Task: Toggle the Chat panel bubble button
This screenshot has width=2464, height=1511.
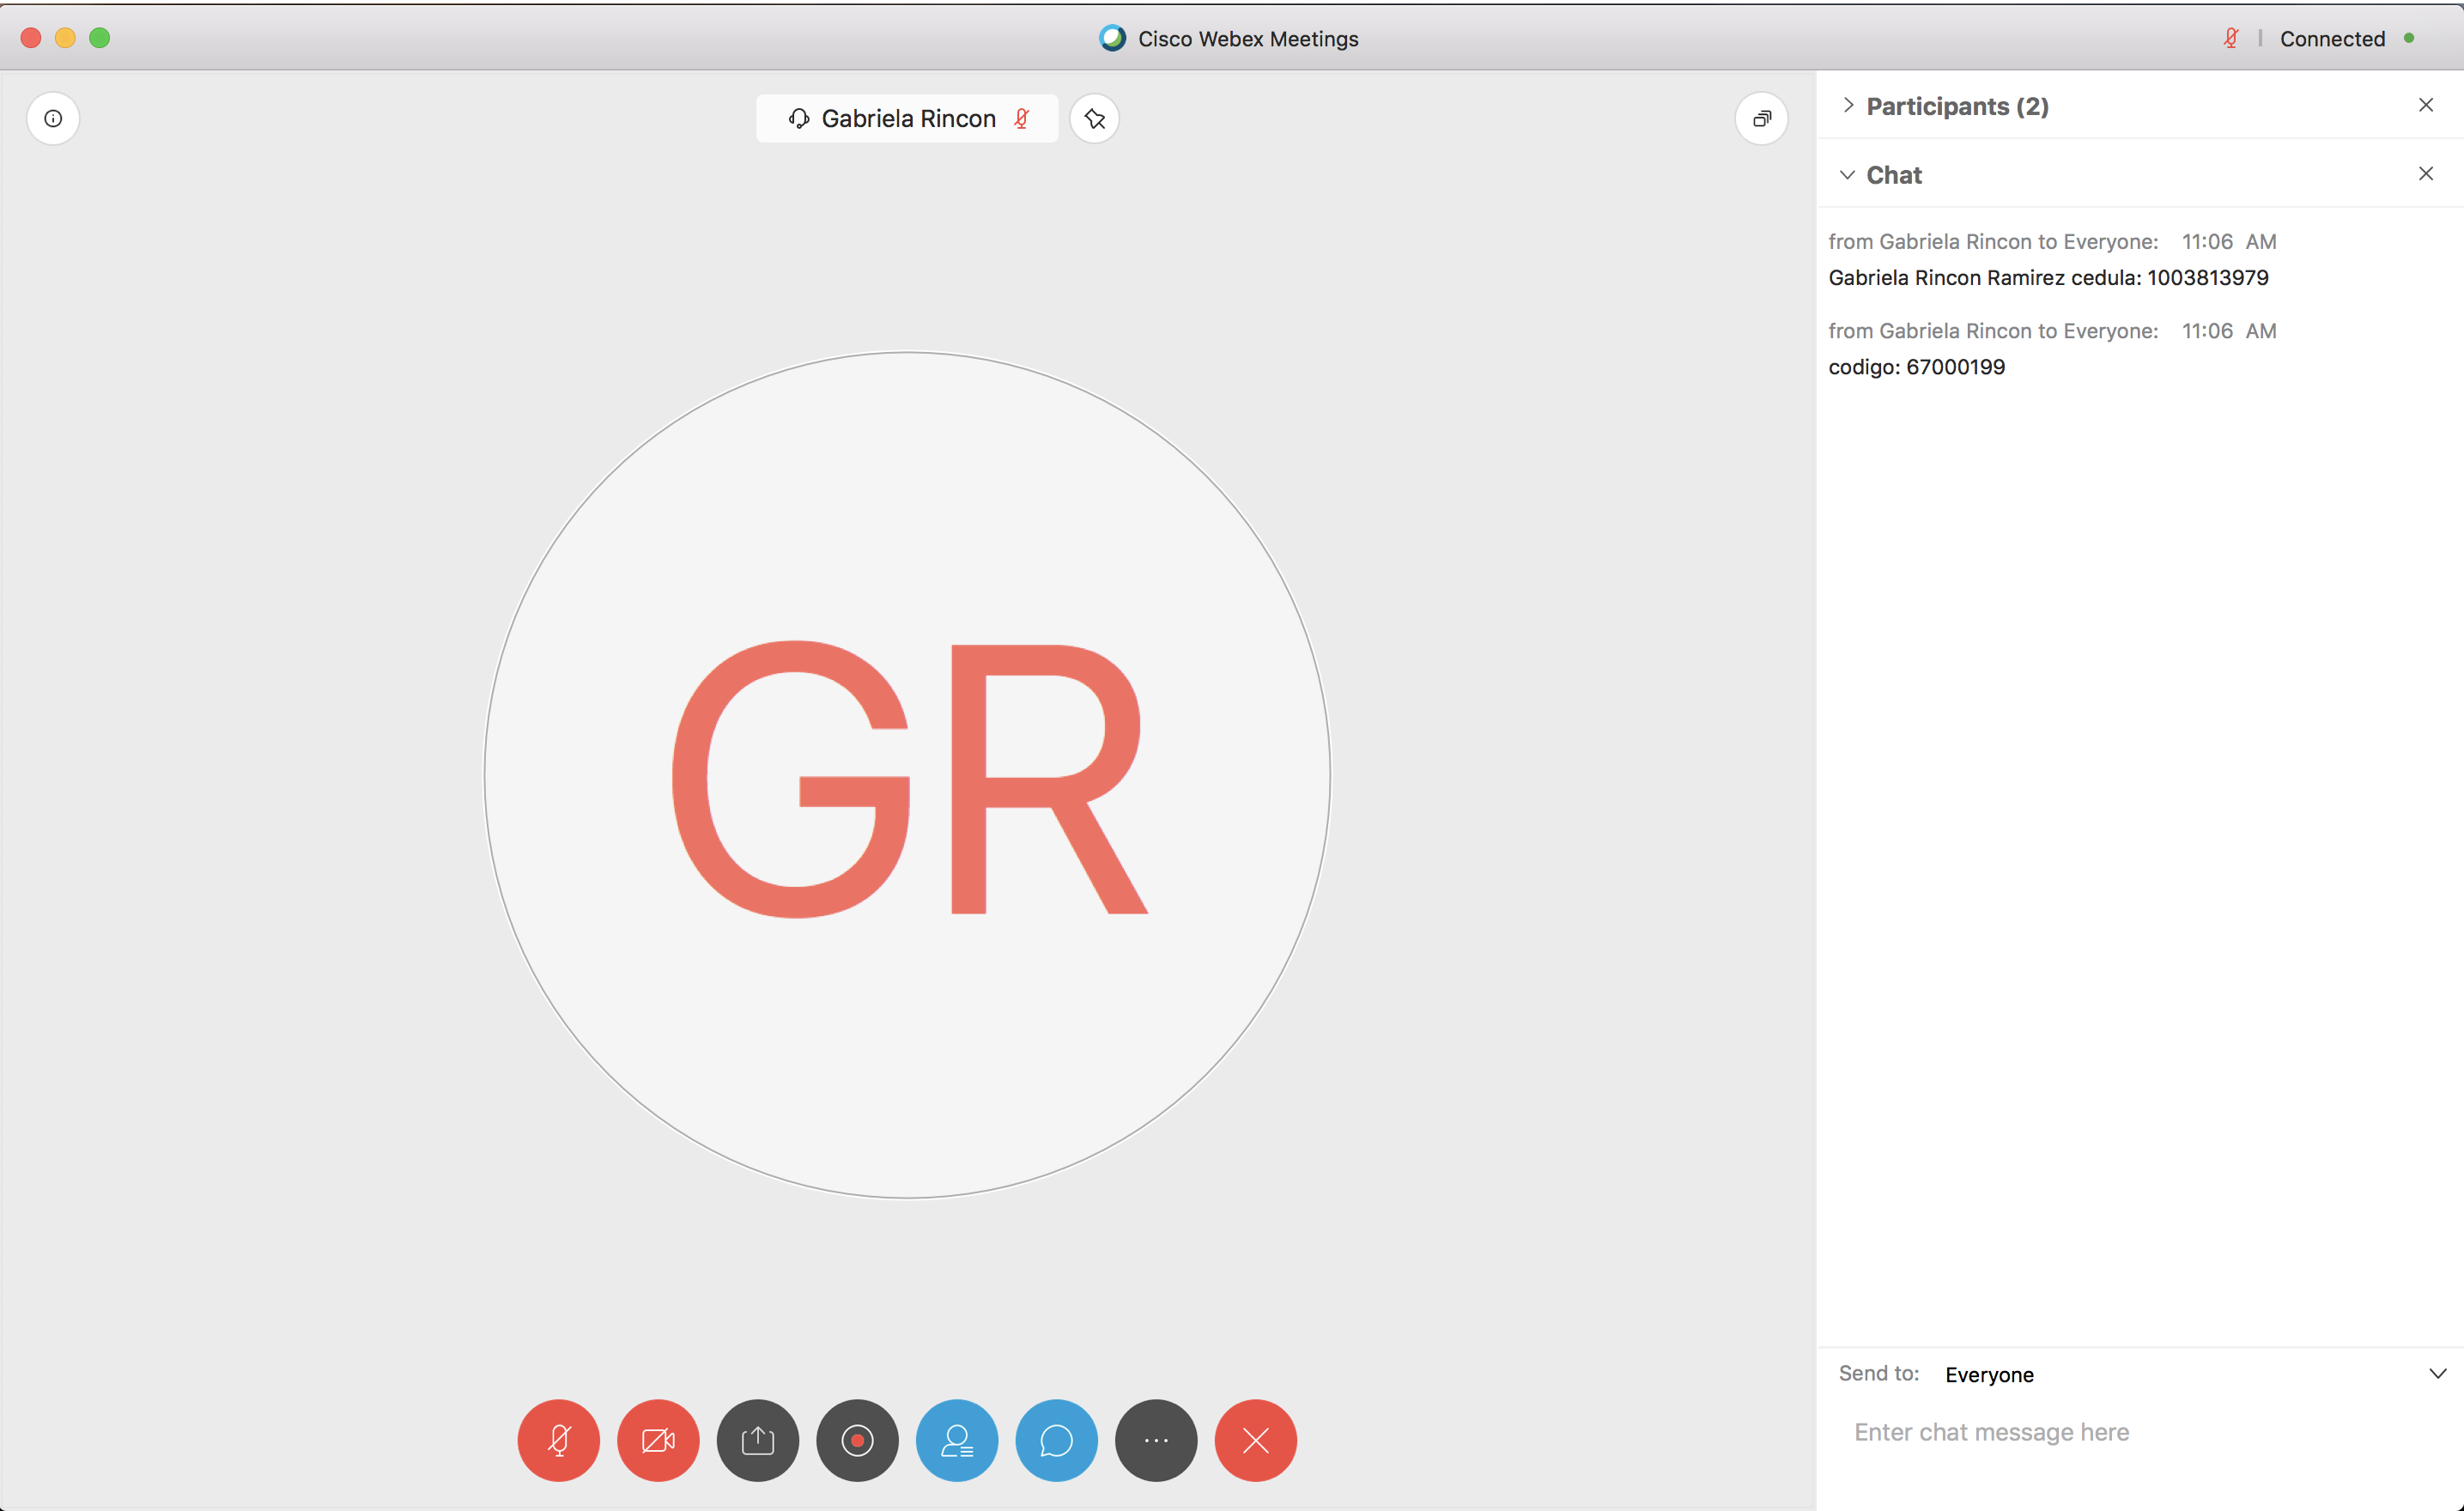Action: [1056, 1440]
